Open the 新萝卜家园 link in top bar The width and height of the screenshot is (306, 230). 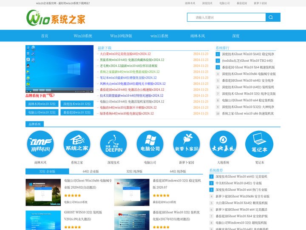point(260,3)
